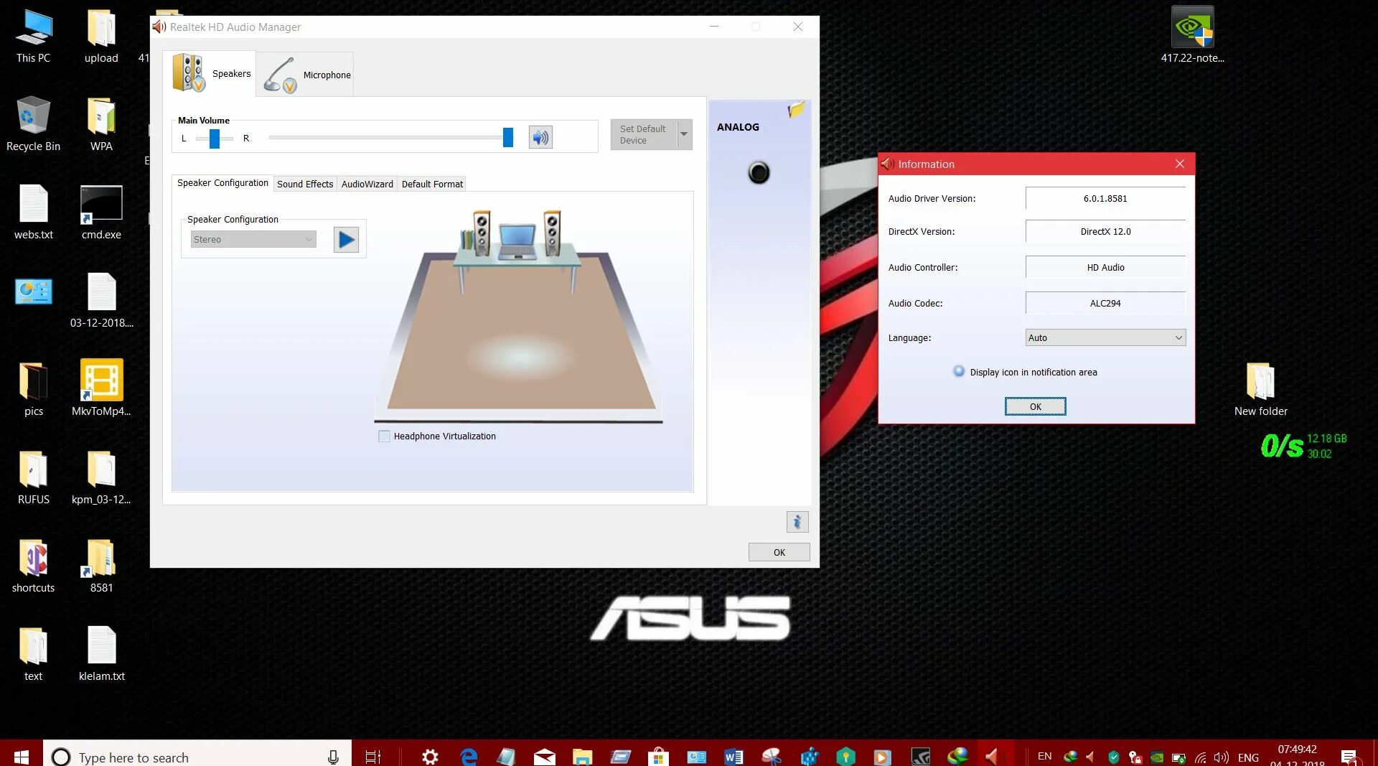The image size is (1378, 766).
Task: Click the right speaker in the room diagram
Action: point(552,233)
